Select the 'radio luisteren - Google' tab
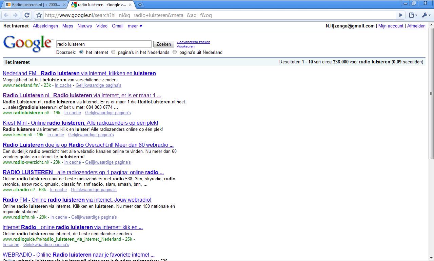Viewport: 434px width, 261px height. (101, 5)
